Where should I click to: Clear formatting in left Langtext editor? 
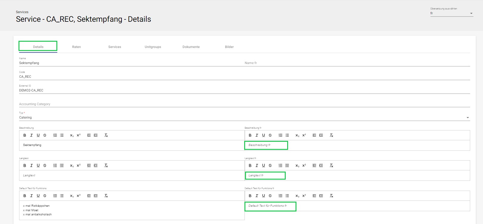point(106,166)
